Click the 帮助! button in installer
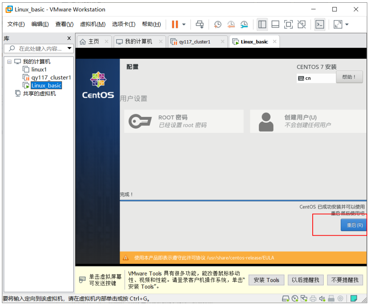This screenshot has height=307, width=370. pos(349,77)
